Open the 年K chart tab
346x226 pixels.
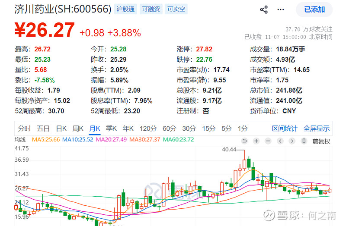(128, 128)
